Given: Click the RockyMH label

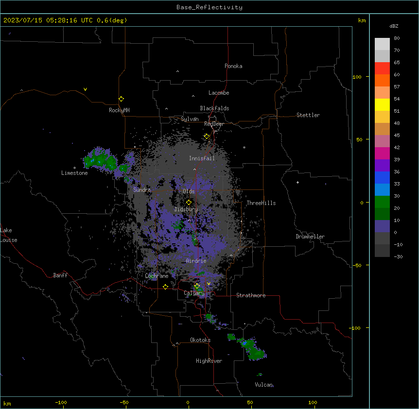Looking at the screenshot, I should [x=119, y=110].
